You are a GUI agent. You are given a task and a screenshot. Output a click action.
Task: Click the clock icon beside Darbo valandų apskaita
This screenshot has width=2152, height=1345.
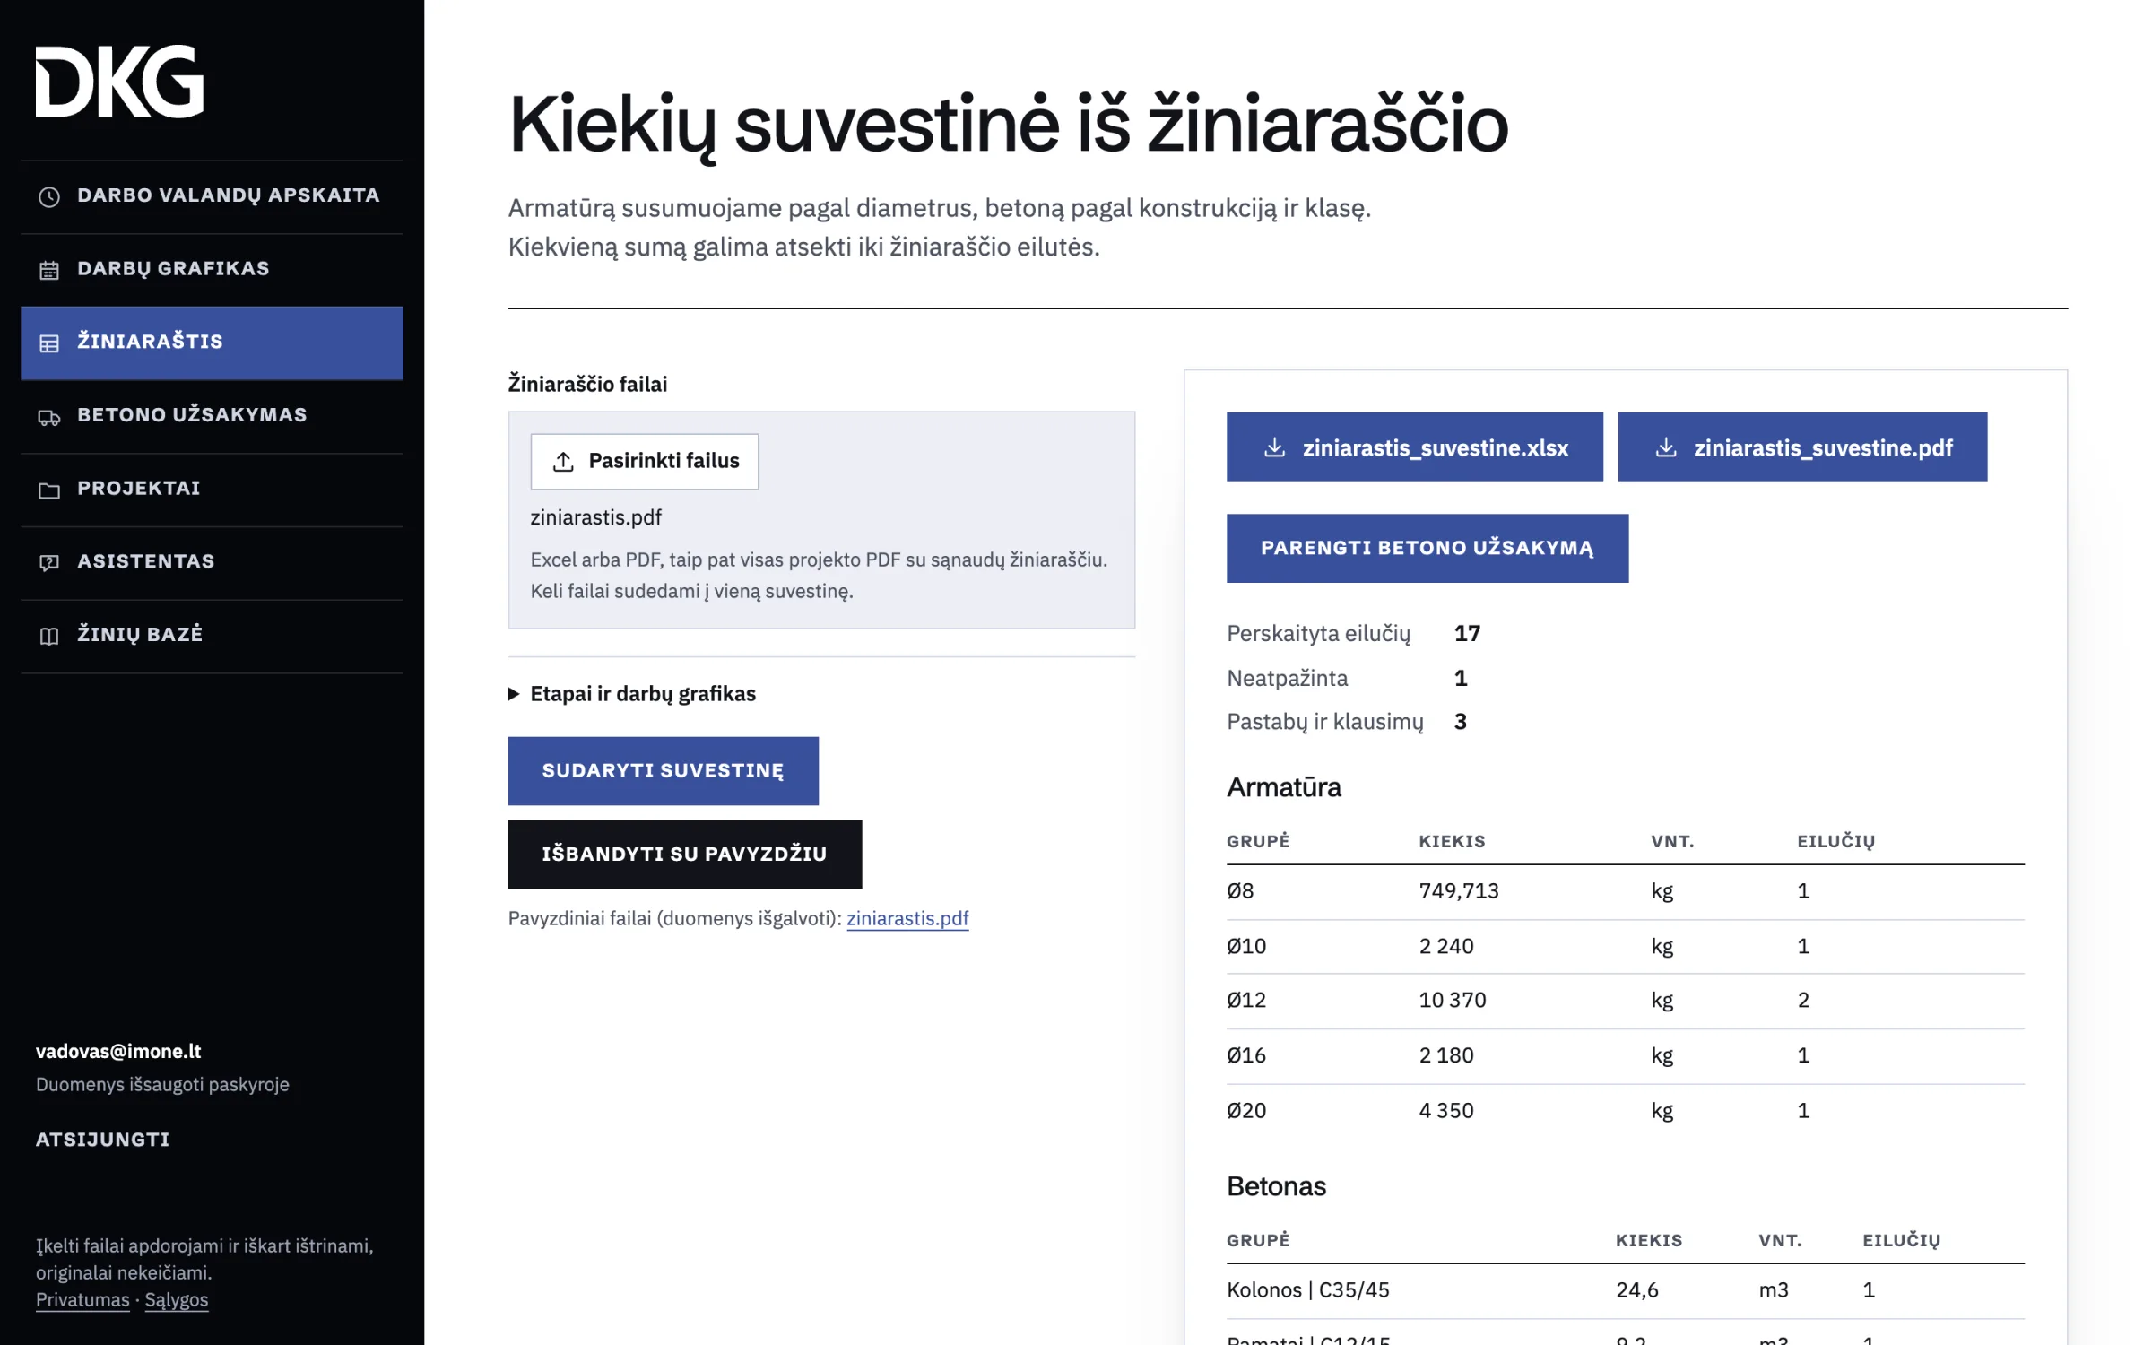(x=49, y=196)
